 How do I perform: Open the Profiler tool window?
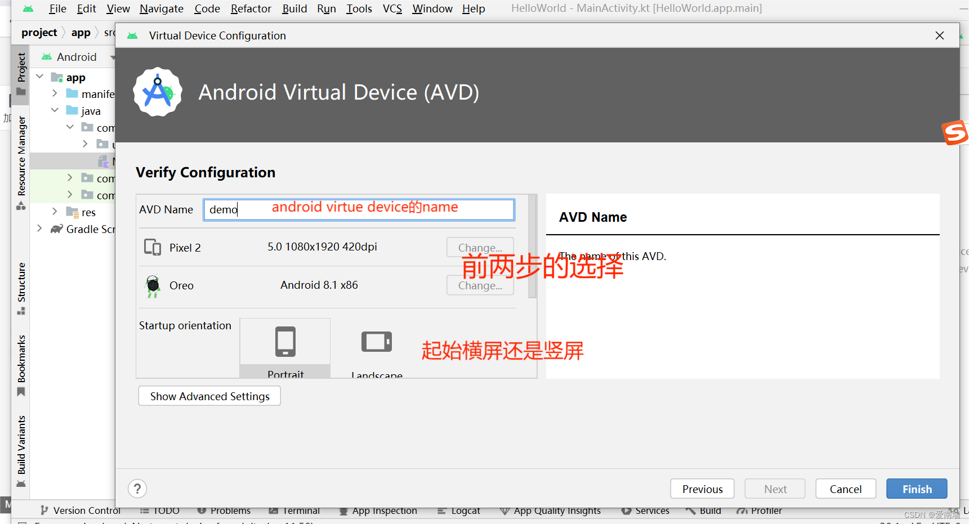(x=760, y=510)
